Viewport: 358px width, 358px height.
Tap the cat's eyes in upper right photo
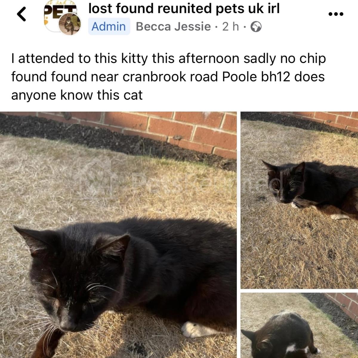pos(286,189)
